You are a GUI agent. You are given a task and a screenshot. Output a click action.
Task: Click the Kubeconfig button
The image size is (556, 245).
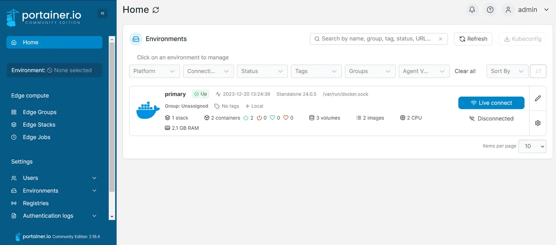523,39
